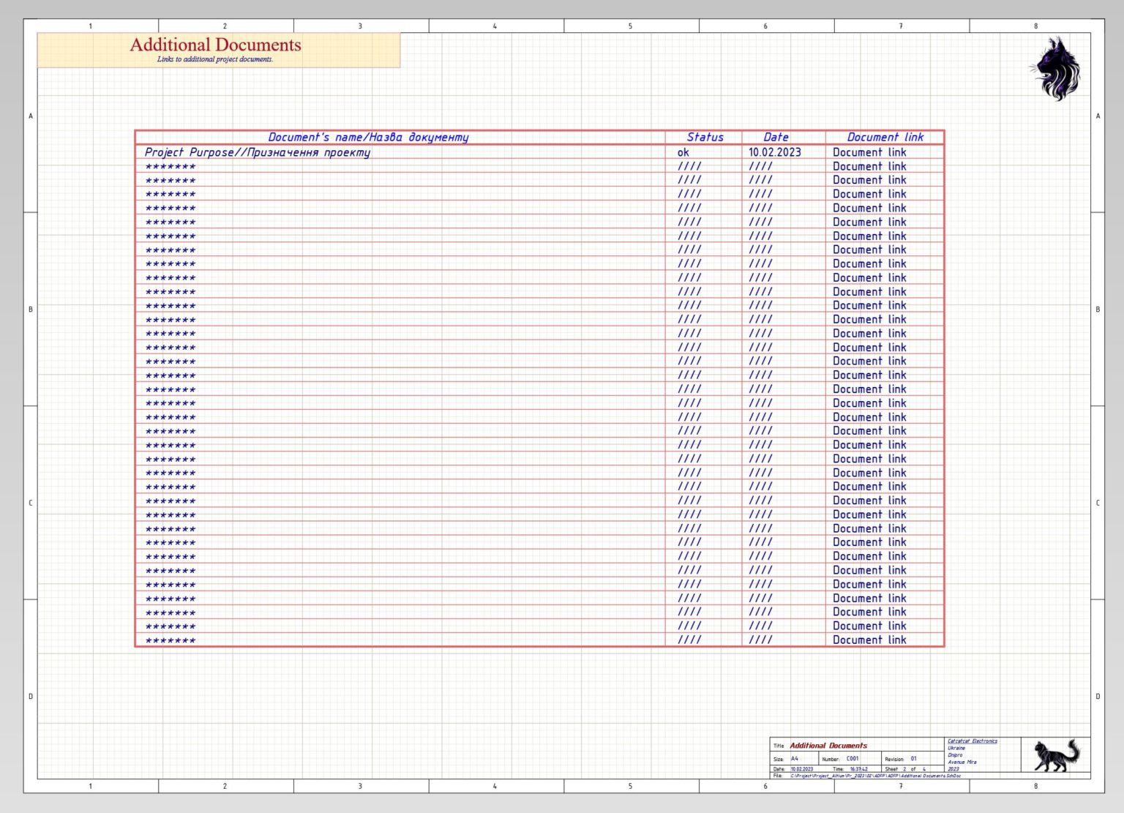Click the 'Project Purpose' document name cell
Screen dimensions: 1124x813
coord(257,152)
